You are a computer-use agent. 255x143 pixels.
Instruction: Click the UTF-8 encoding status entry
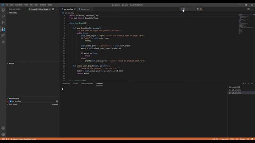232,139
